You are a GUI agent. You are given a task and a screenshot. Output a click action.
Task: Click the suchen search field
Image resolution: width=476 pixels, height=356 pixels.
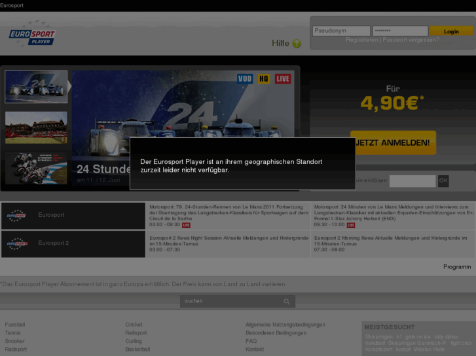pos(238,302)
